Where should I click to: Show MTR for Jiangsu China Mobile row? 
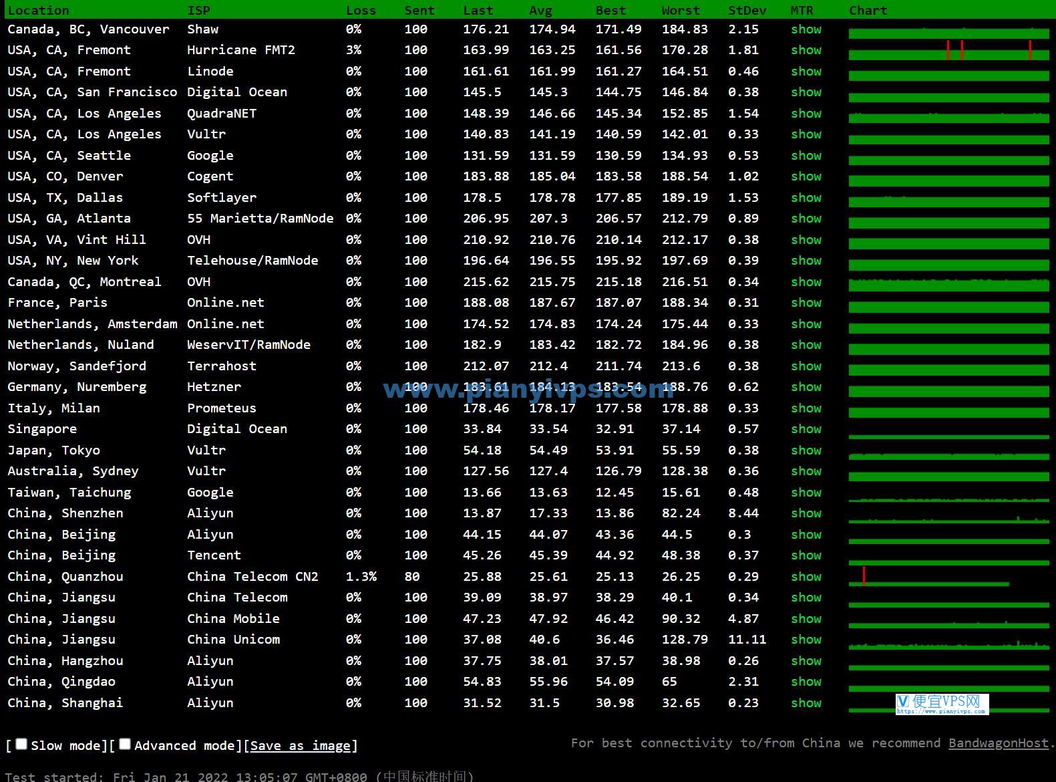[806, 618]
